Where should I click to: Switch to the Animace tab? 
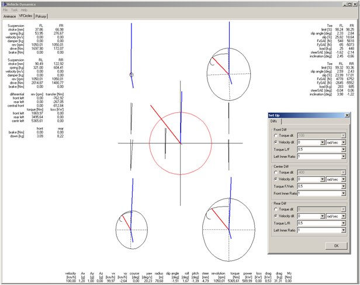(x=9, y=16)
